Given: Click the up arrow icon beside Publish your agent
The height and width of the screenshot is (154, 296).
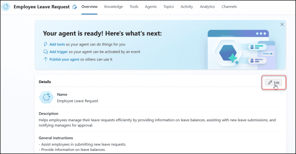Looking at the screenshot, I should coord(45,59).
